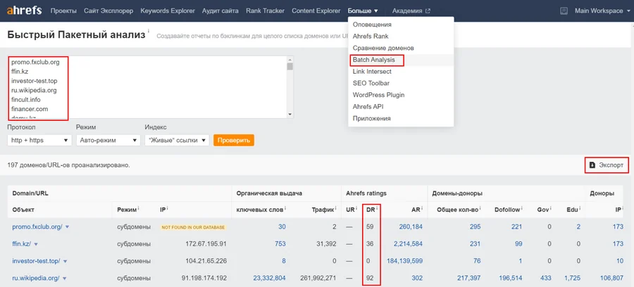Screen dimensions: 634x287
Task: Click the info icon next to ключевых слов
Action: coord(285,209)
